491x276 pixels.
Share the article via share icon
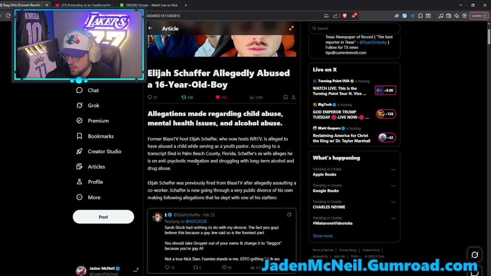point(293,97)
